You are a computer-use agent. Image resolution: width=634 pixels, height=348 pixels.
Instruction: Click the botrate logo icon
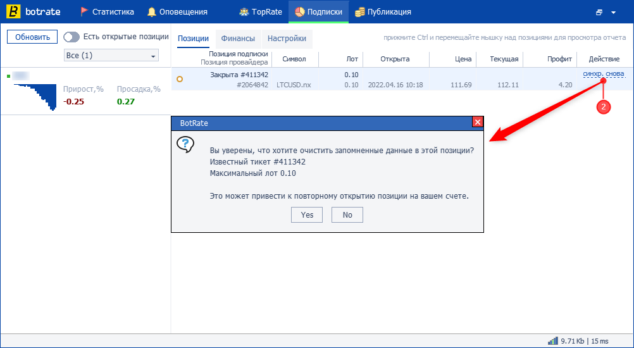(13, 12)
